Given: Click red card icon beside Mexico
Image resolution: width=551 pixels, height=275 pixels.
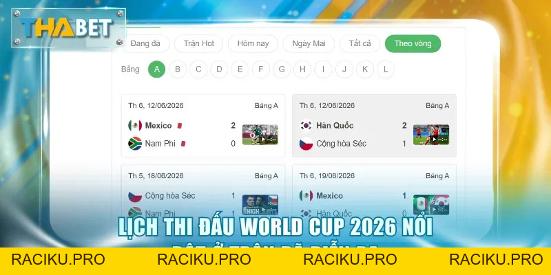Looking at the screenshot, I should (x=180, y=126).
